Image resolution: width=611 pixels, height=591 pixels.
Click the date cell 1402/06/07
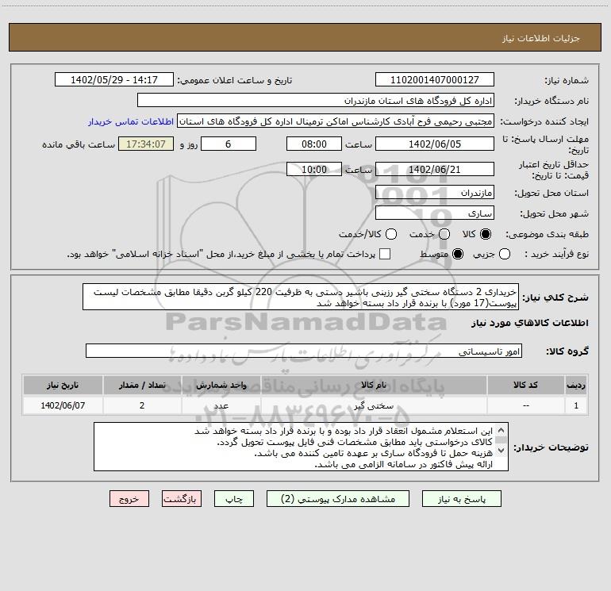(63, 405)
